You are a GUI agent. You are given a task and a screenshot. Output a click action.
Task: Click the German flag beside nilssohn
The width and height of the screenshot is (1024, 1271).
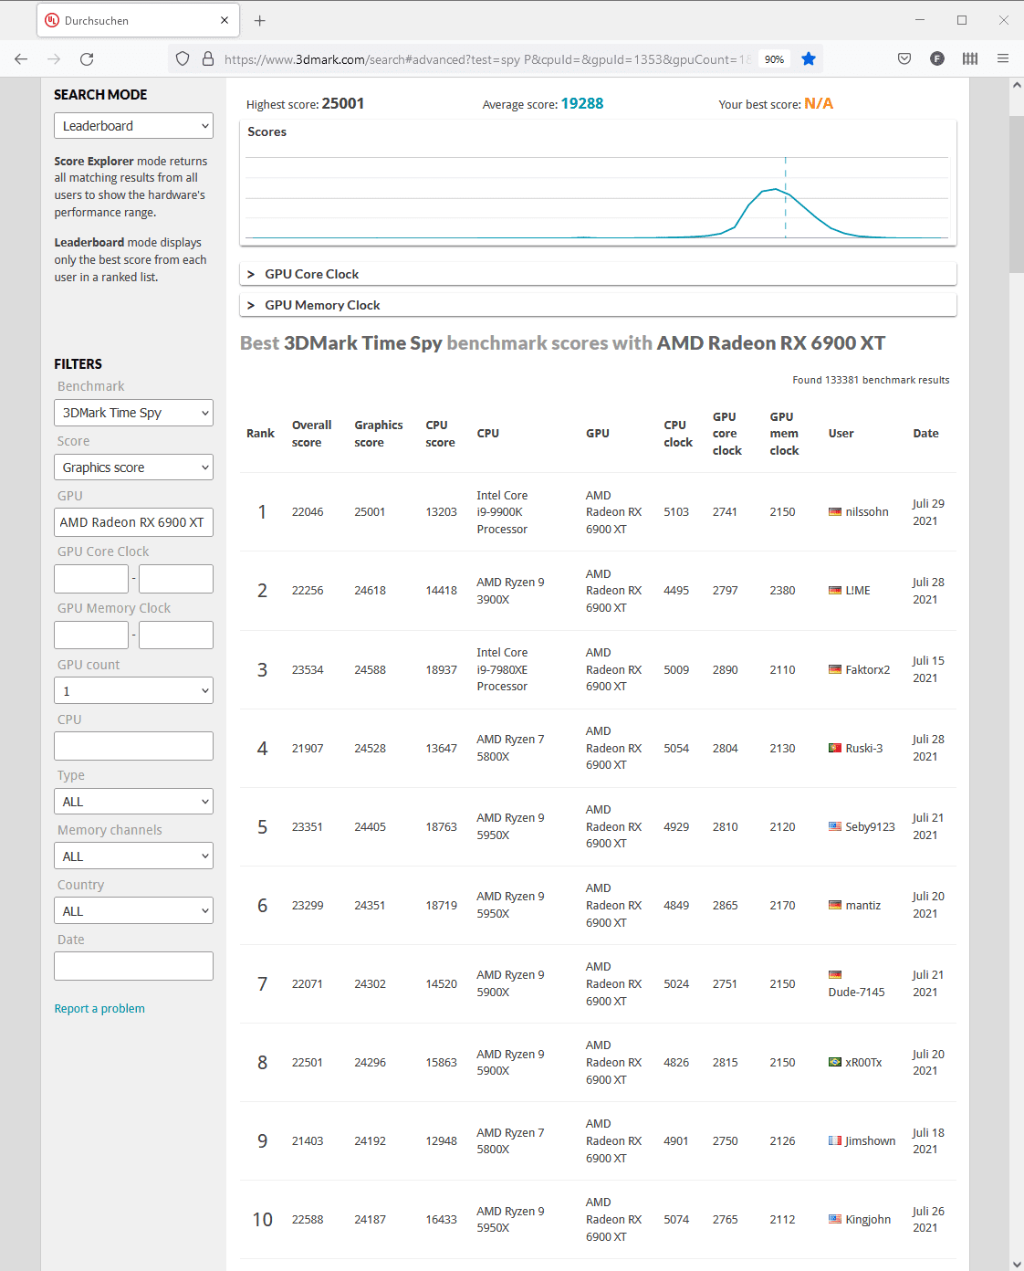835,512
